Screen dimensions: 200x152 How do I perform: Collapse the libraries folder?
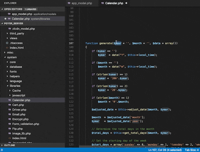7,86
